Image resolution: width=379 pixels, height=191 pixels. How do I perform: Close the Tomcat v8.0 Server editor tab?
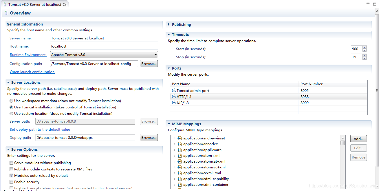[65, 4]
